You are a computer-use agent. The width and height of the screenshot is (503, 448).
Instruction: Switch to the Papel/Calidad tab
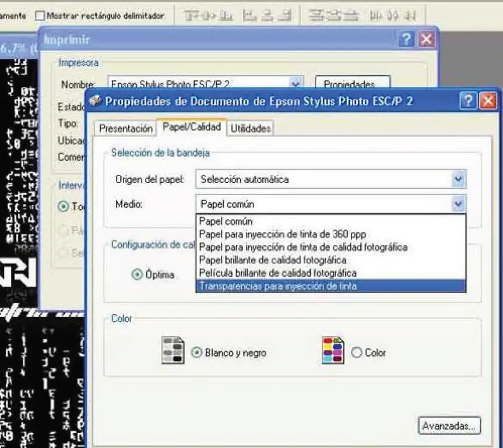coord(192,127)
